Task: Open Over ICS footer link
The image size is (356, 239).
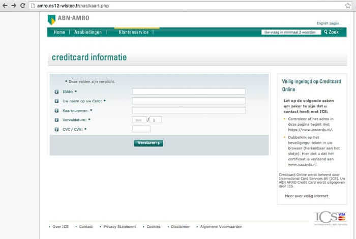Action: click(x=61, y=226)
